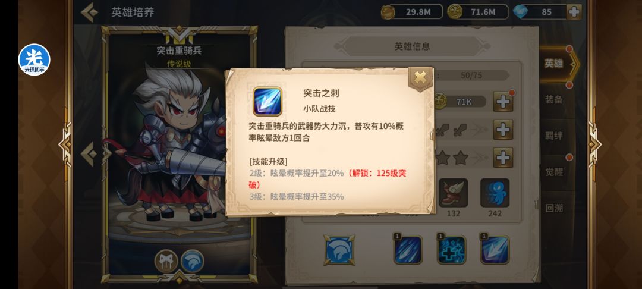Open the 觉醒 tab
Image resolution: width=642 pixels, height=289 pixels.
554,171
